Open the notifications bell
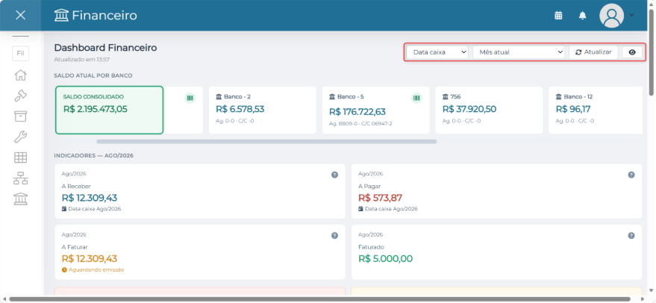Viewport: 656px width, 303px height. click(582, 16)
